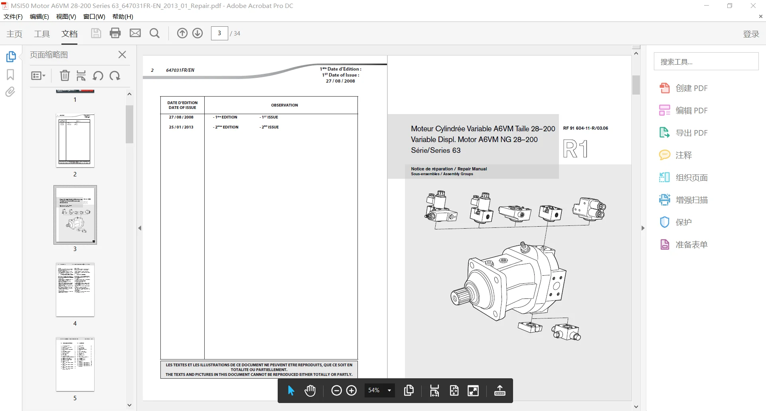This screenshot has height=411, width=766.
Task: Open the 组织页面 tool
Action: tap(683, 178)
